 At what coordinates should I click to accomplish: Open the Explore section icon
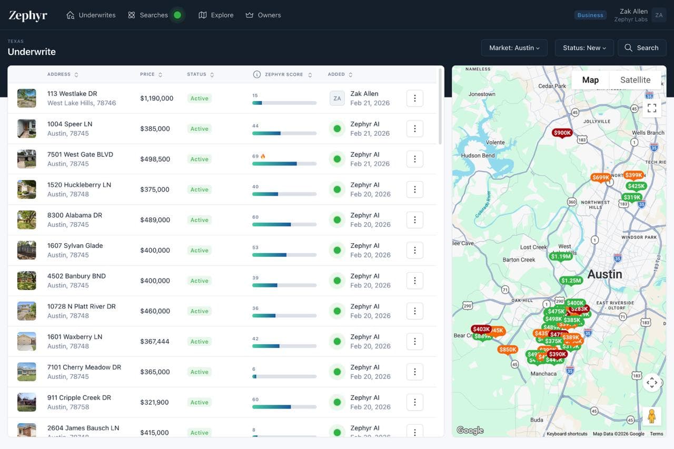pyautogui.click(x=202, y=15)
